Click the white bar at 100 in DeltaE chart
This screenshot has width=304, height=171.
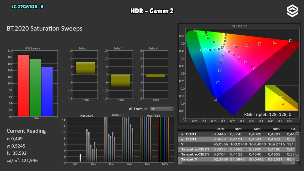[x=80, y=158]
